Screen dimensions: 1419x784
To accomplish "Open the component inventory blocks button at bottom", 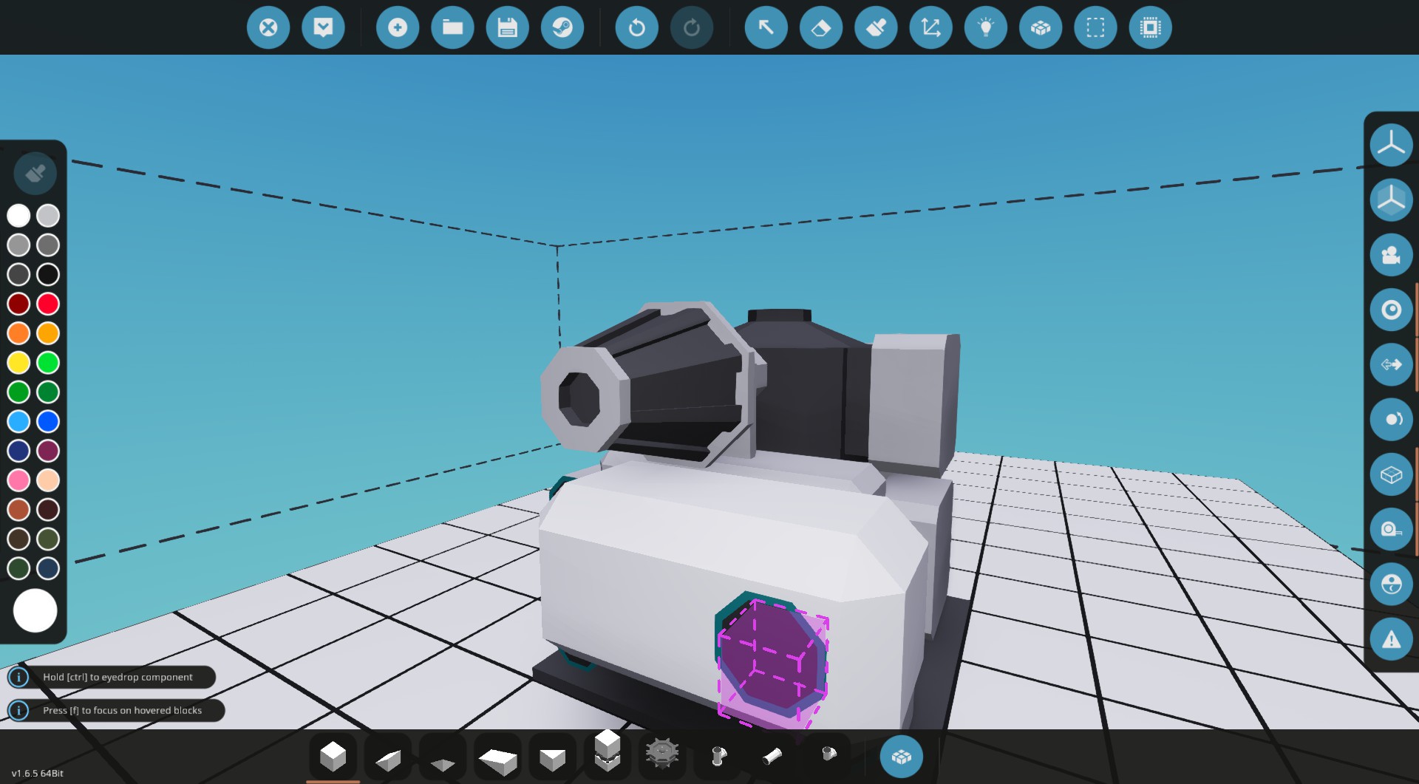I will coord(901,757).
